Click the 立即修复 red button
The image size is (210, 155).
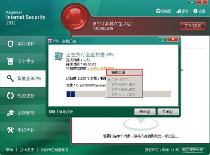[x=193, y=26]
